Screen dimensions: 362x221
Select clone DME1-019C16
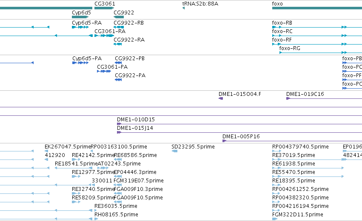[305, 94]
